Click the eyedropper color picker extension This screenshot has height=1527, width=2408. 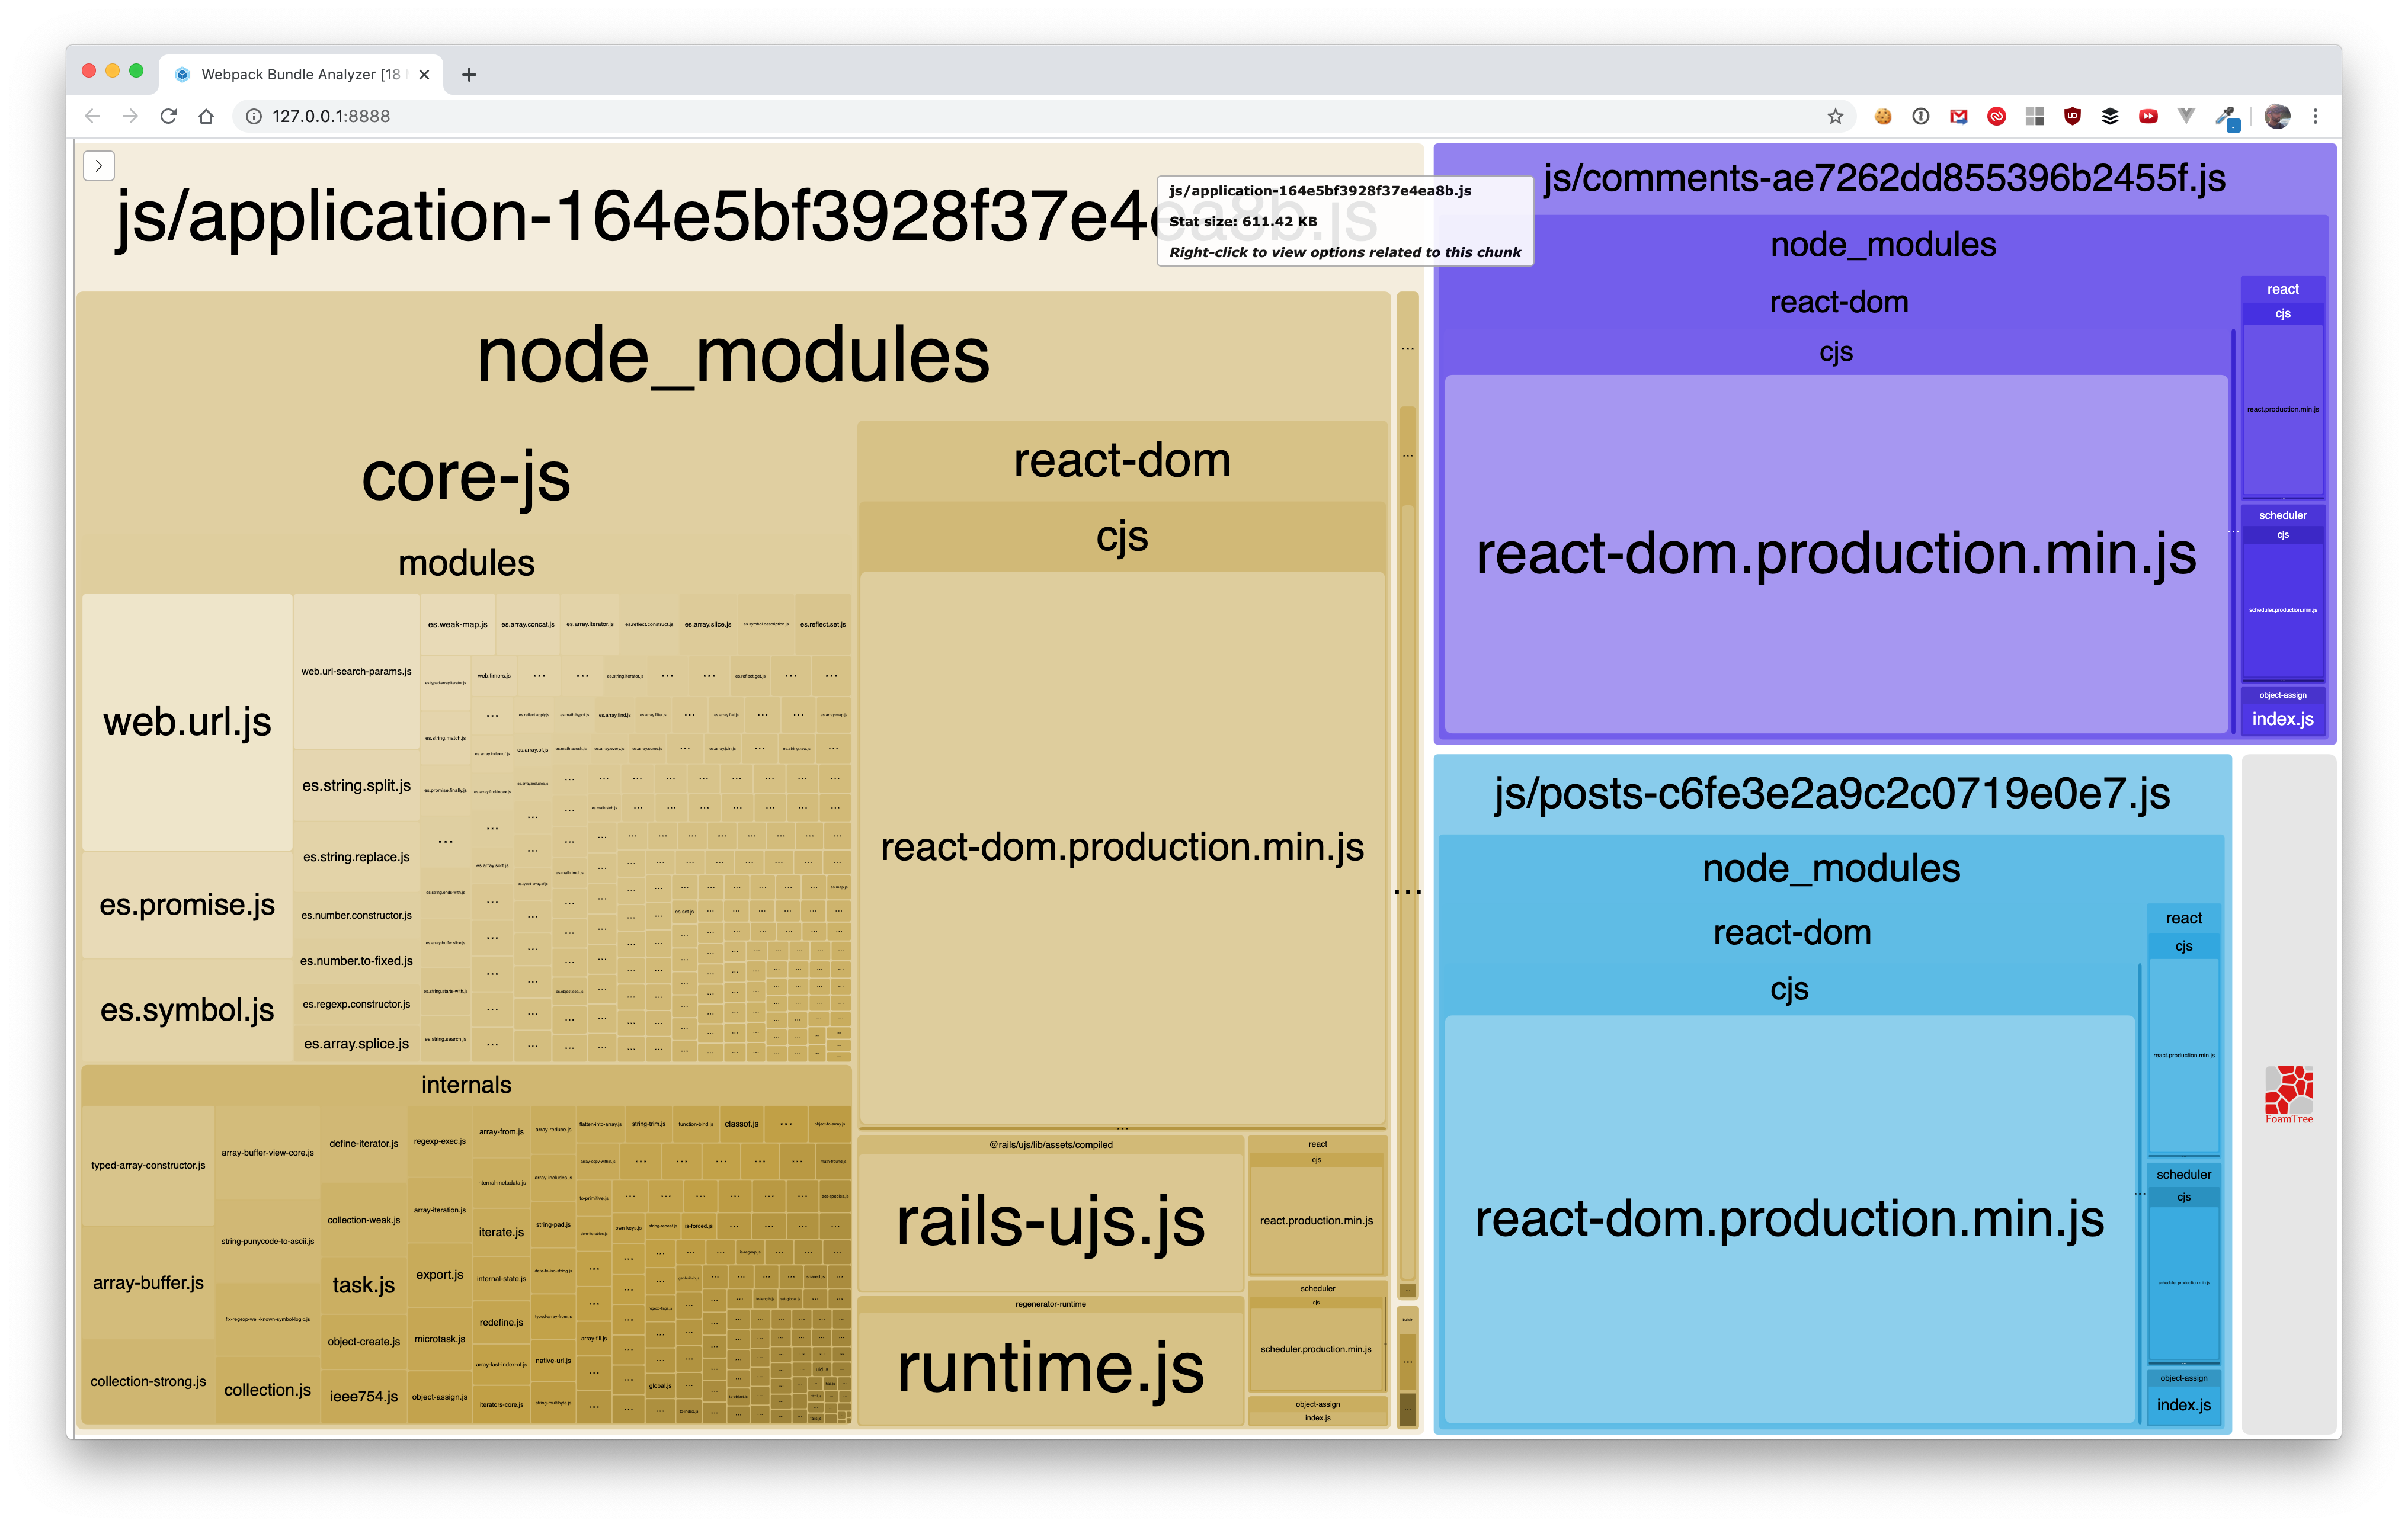pyautogui.click(x=2226, y=117)
